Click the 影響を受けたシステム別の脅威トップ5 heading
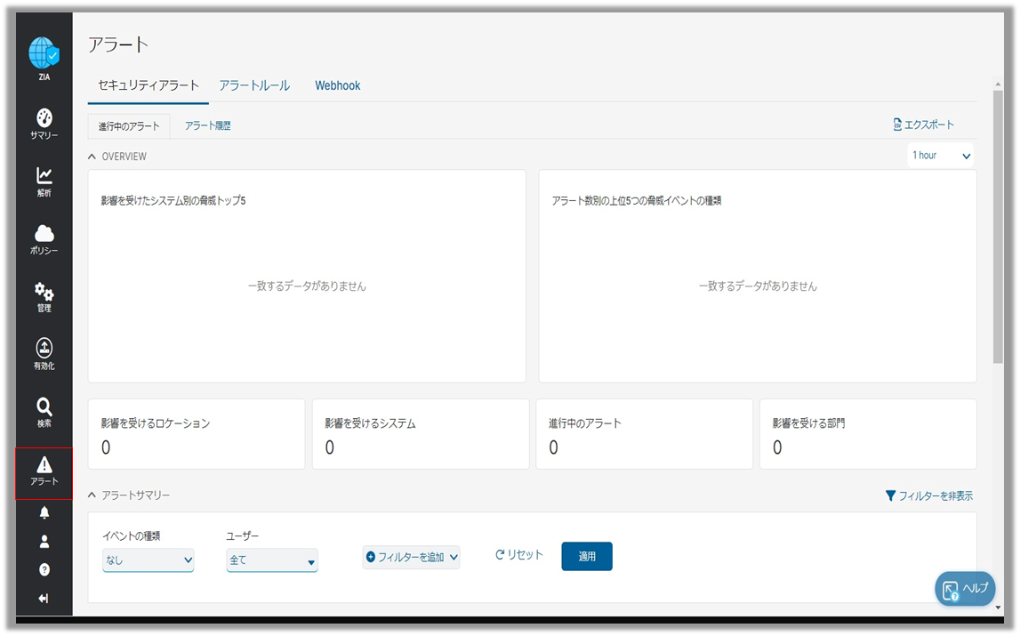The width and height of the screenshot is (1020, 636). coord(173,200)
